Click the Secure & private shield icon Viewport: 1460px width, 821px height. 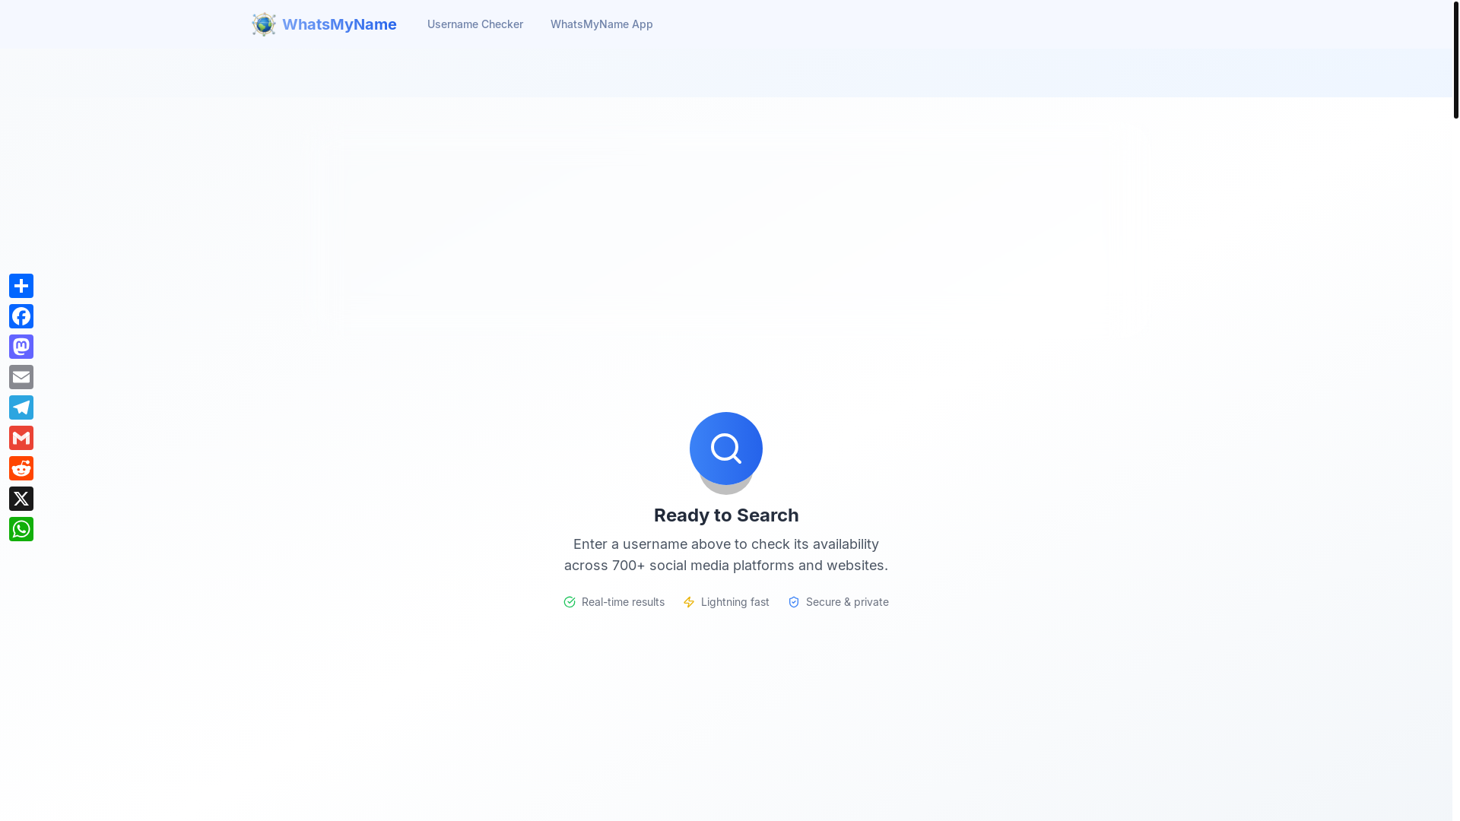[x=794, y=602]
